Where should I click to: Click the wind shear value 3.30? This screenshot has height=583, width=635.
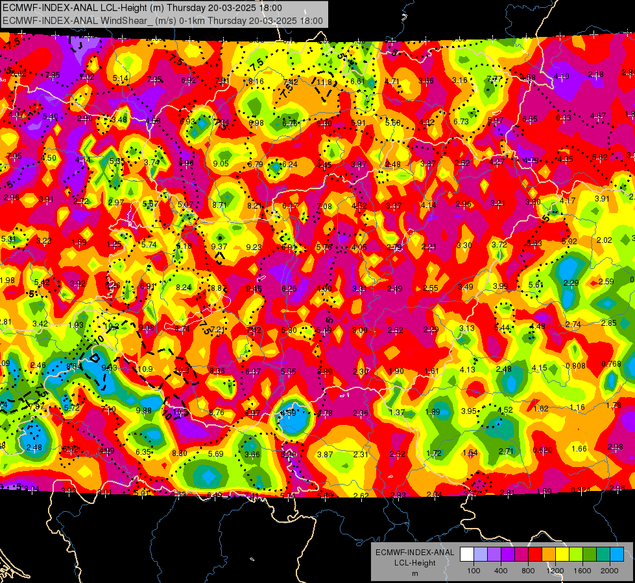[464, 245]
